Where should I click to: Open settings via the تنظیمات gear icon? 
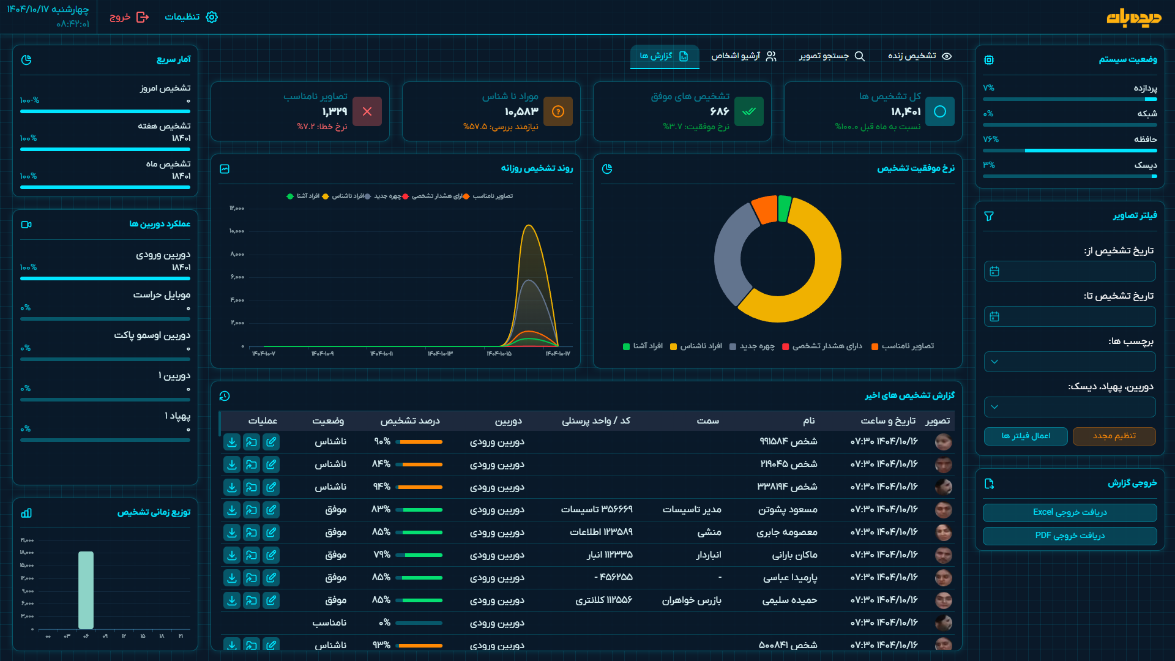212,17
